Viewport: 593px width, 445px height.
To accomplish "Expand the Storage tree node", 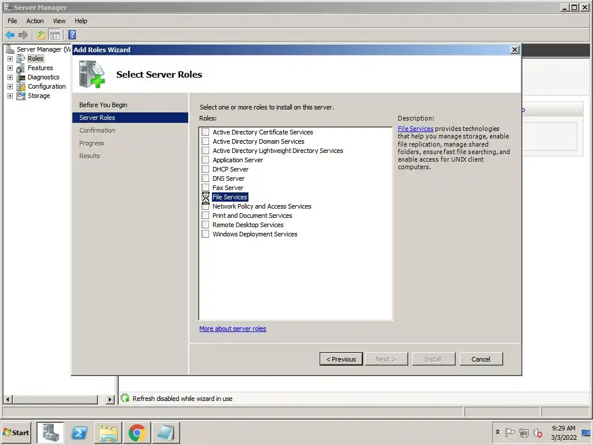I will point(10,96).
